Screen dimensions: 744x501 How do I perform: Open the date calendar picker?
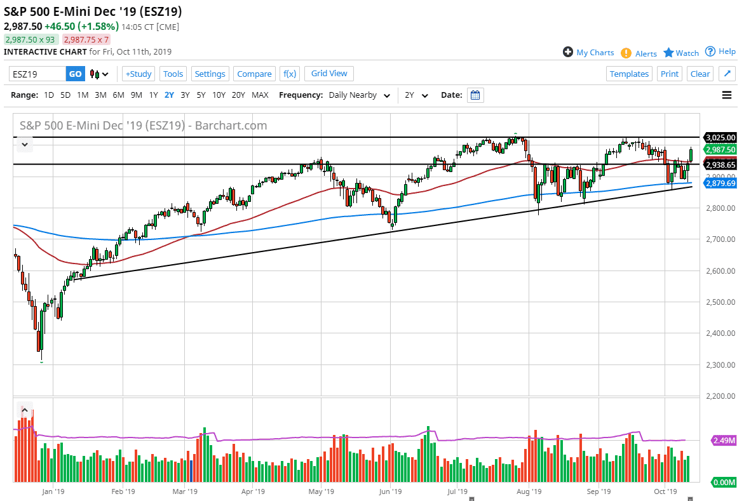[x=475, y=95]
